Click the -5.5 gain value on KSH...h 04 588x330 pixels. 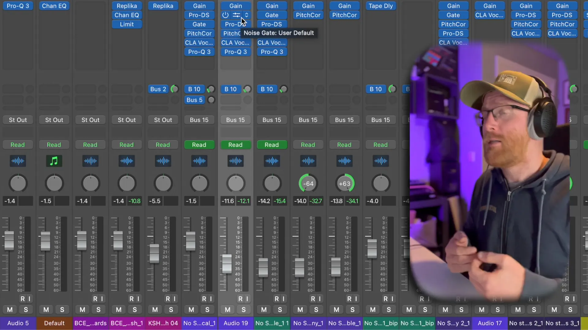pos(155,201)
